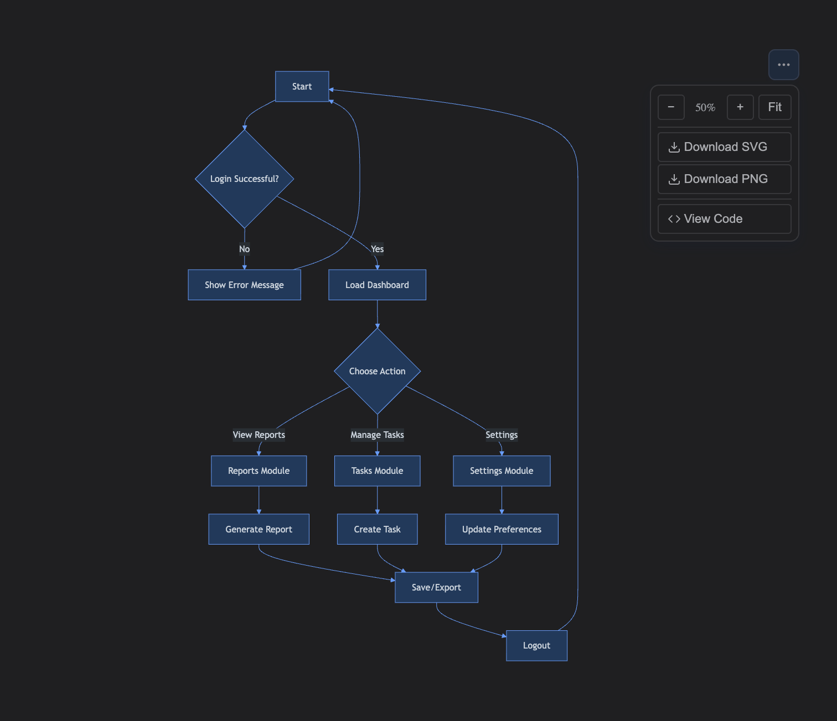Image resolution: width=837 pixels, height=721 pixels.
Task: Select the Reports Module node
Action: pos(259,471)
